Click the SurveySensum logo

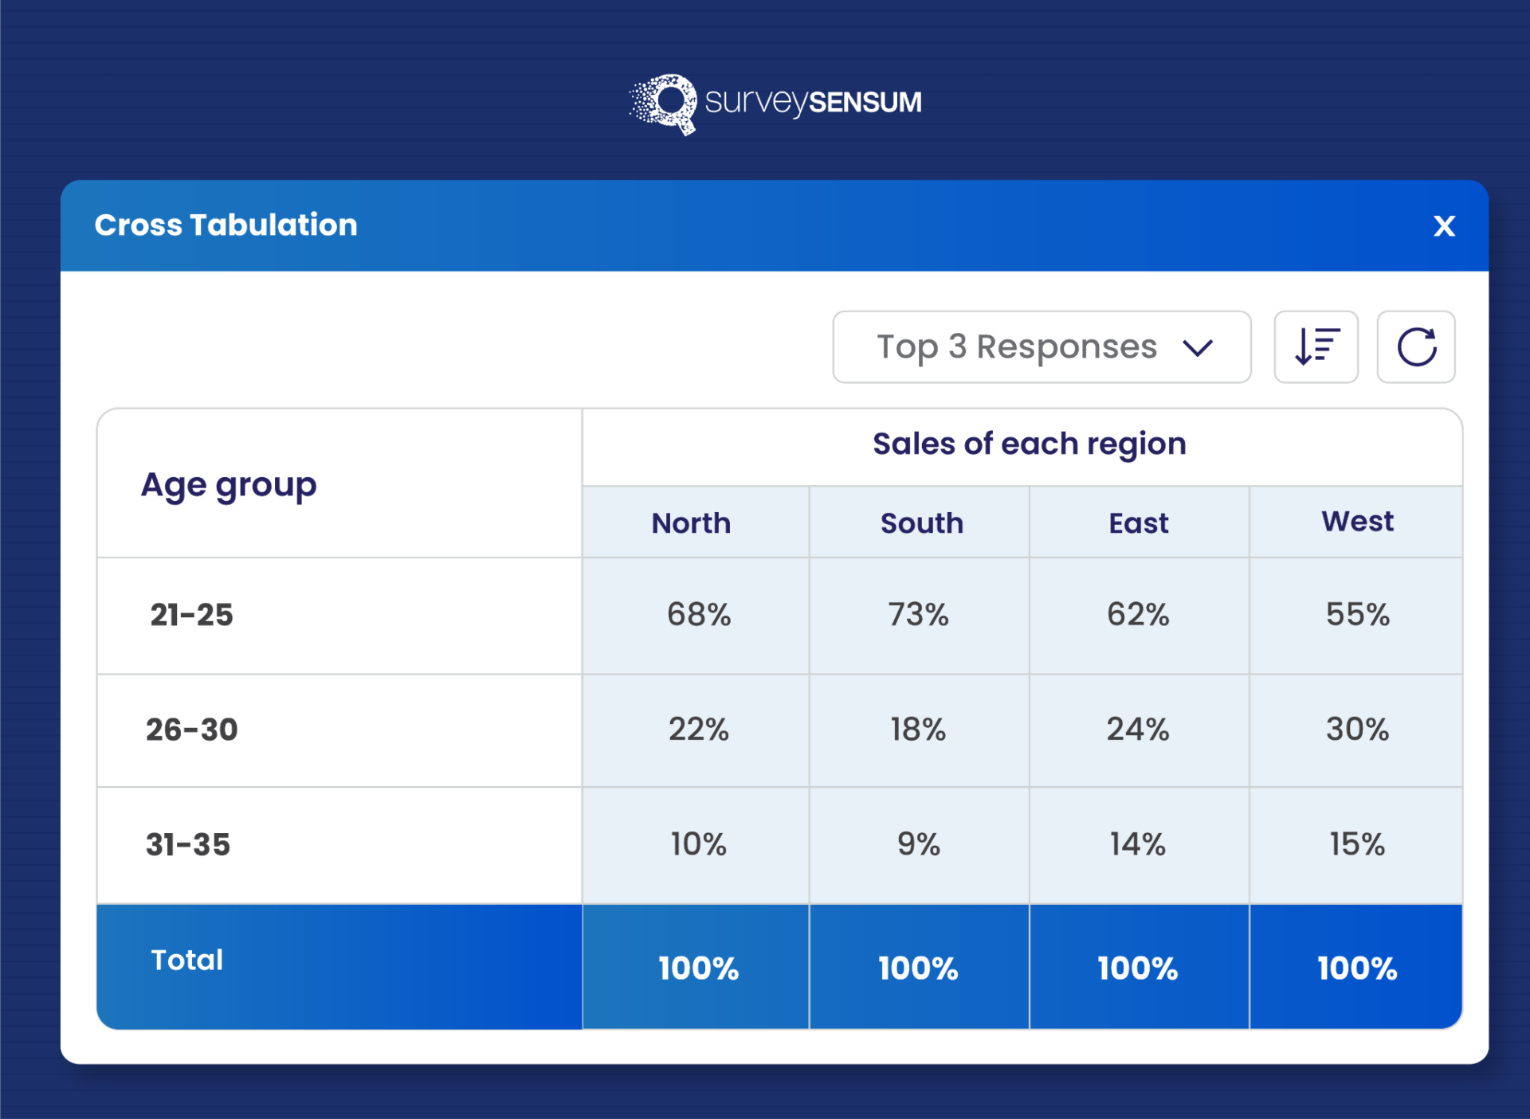coord(775,104)
